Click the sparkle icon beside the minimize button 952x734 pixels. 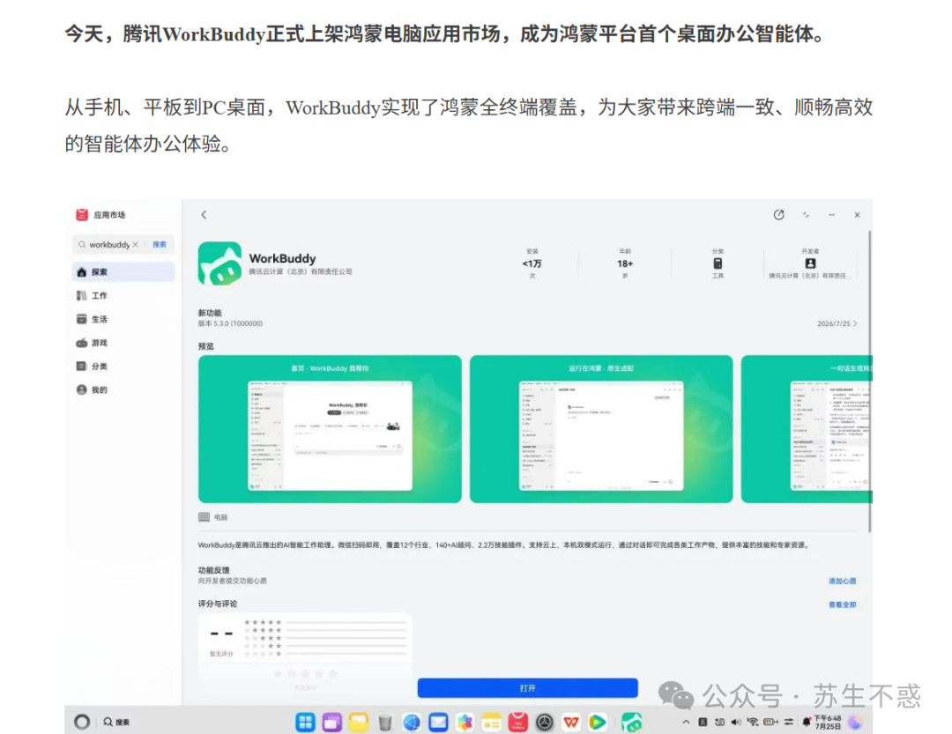pos(806,215)
